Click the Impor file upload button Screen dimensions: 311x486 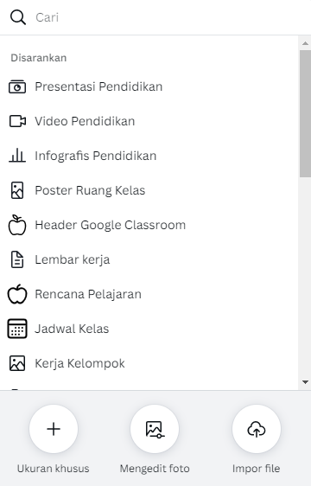257,429
